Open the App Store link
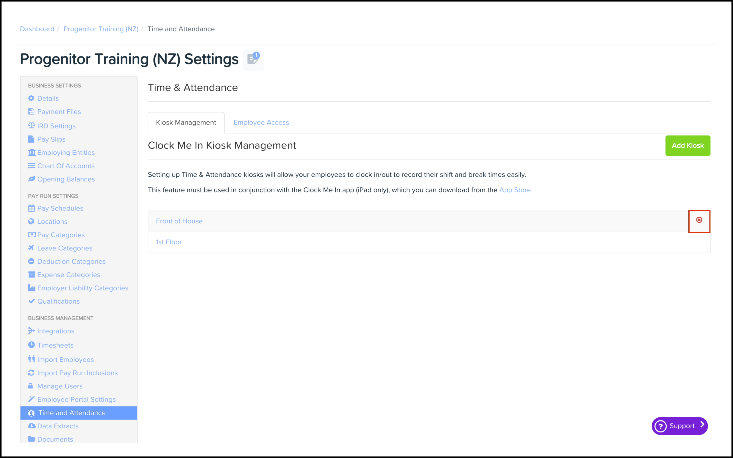This screenshot has height=458, width=733. point(515,190)
